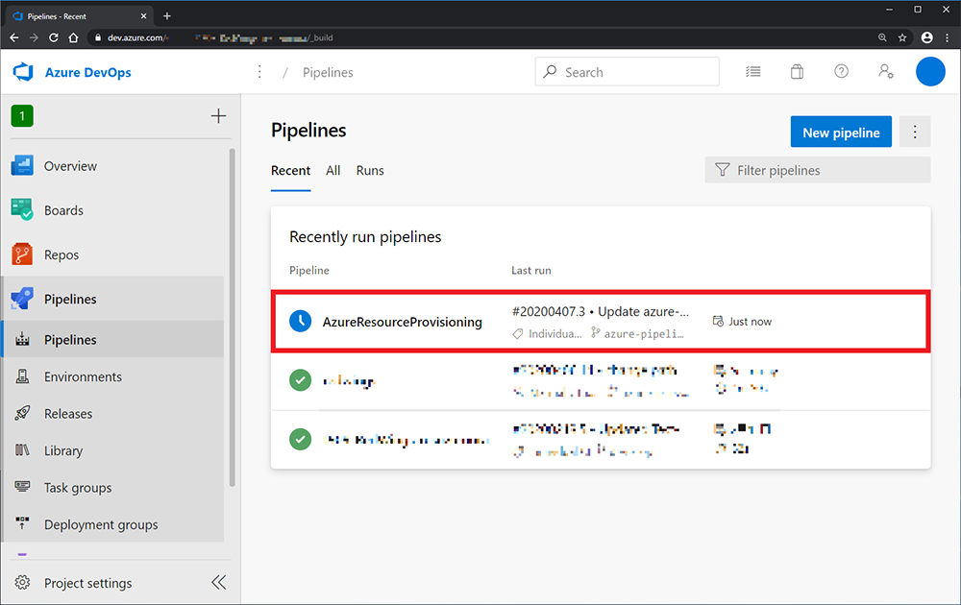Image resolution: width=961 pixels, height=605 pixels.
Task: Click the Pipelines sub-item icon
Action: click(x=23, y=339)
